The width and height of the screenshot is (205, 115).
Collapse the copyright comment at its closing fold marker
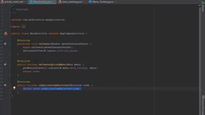[x=10, y=13]
